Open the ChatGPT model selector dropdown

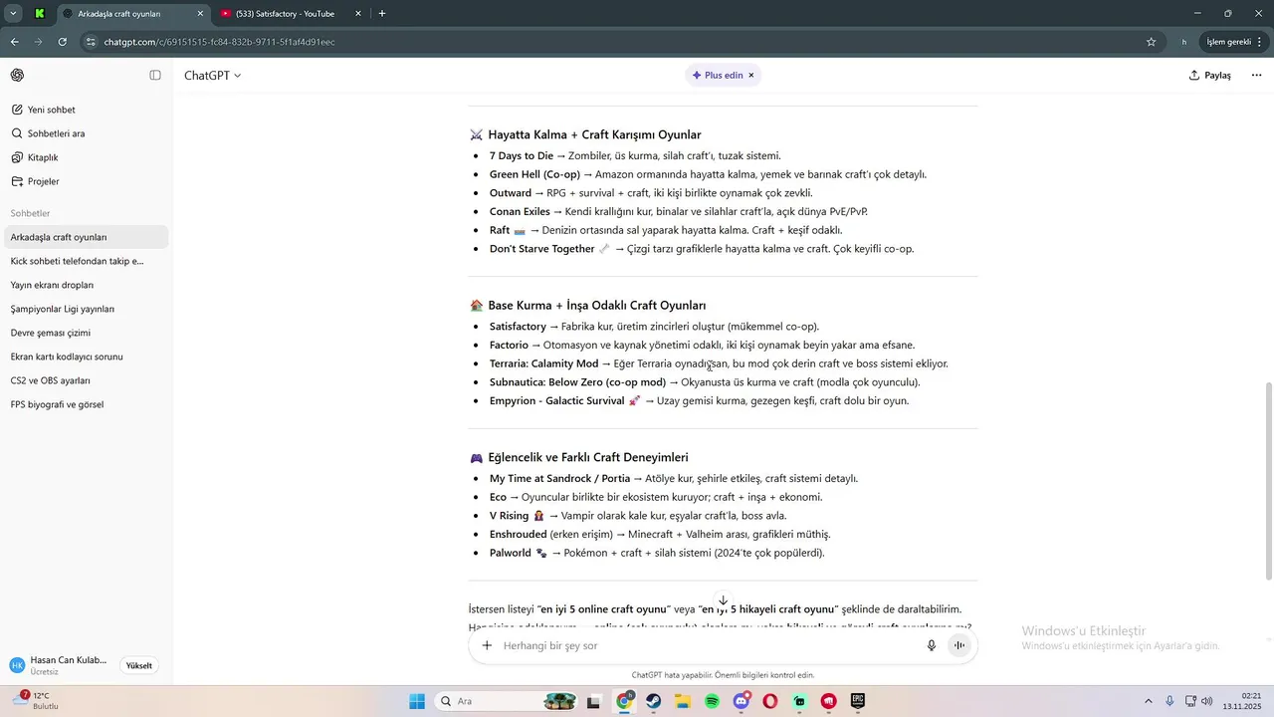[x=212, y=75]
